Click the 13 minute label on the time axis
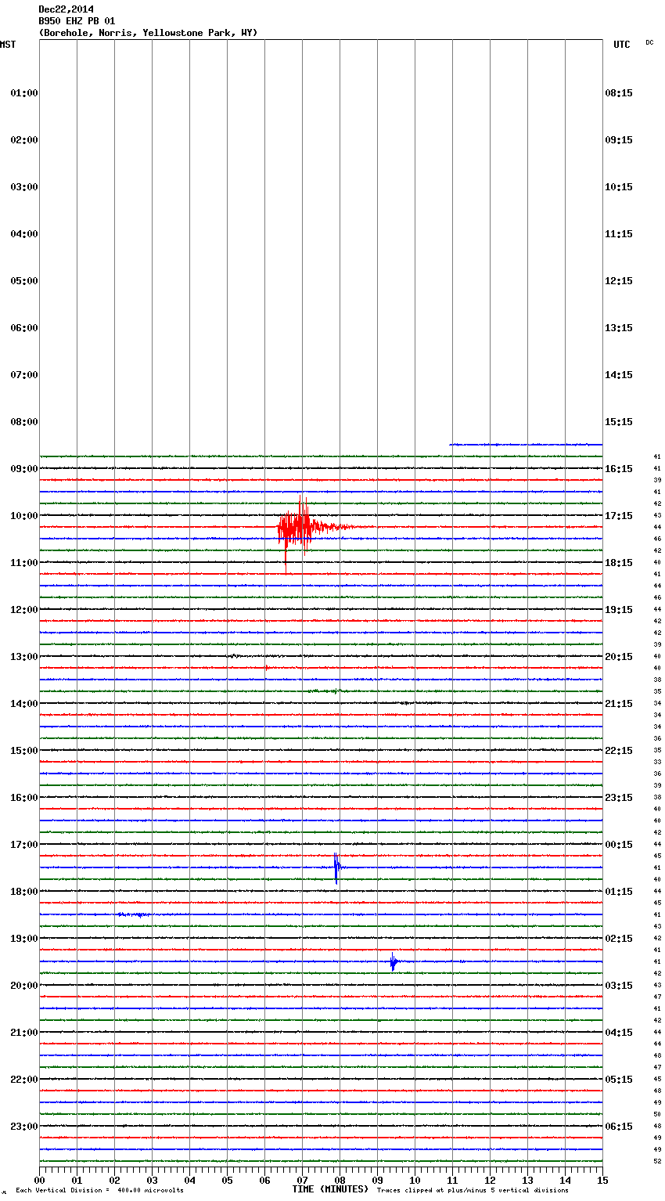 pyautogui.click(x=527, y=1181)
